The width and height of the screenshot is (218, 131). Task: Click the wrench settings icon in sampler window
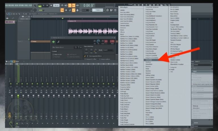pyautogui.click(x=58, y=42)
